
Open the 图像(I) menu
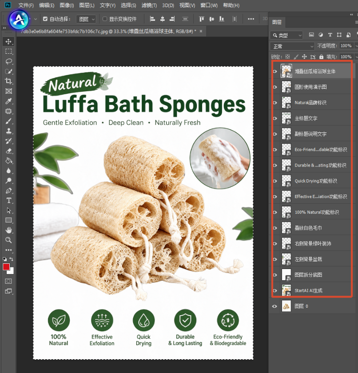(x=67, y=5)
